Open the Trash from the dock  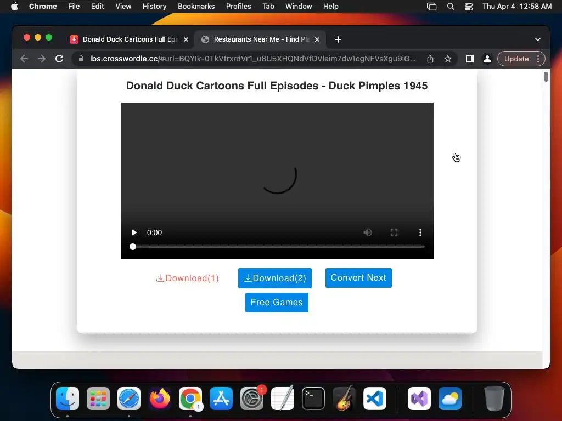pos(494,399)
